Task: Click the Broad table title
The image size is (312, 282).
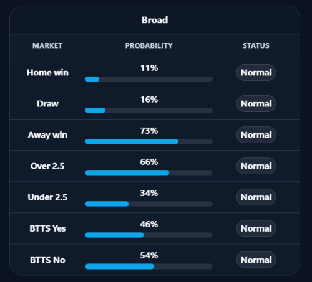Action: pos(155,20)
